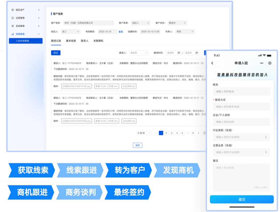Click the 招商管理 chart icon

pos(12,34)
